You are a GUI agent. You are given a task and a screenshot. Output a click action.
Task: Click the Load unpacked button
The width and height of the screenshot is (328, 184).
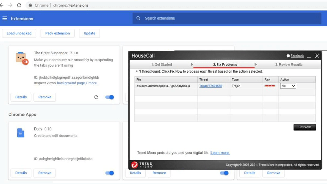(19, 33)
